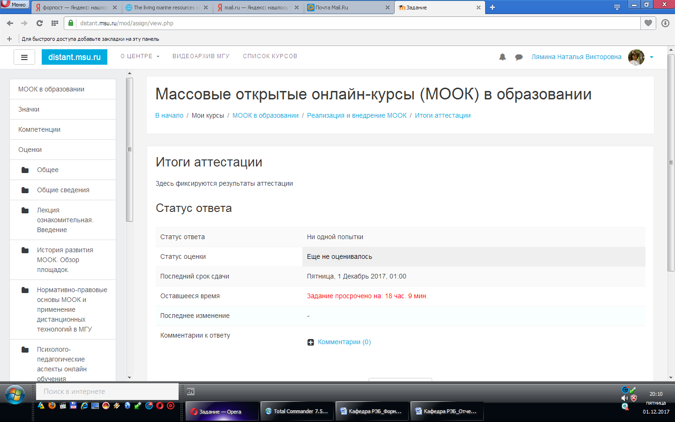Open the messages speech bubble icon
The height and width of the screenshot is (422, 675).
519,57
